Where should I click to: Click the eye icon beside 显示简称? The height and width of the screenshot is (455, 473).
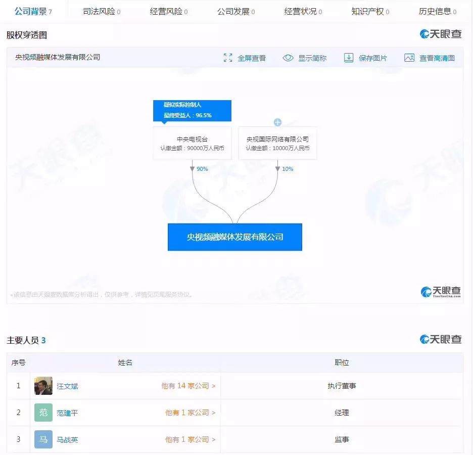[288, 58]
